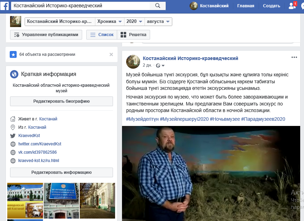Open the Создать menu item
The width and height of the screenshot is (304, 221).
271,6
